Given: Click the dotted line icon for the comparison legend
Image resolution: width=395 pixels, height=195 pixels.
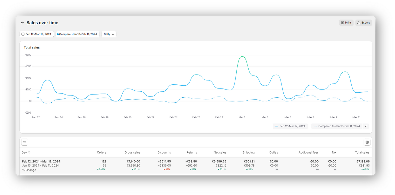Looking at the screenshot, I should point(316,126).
